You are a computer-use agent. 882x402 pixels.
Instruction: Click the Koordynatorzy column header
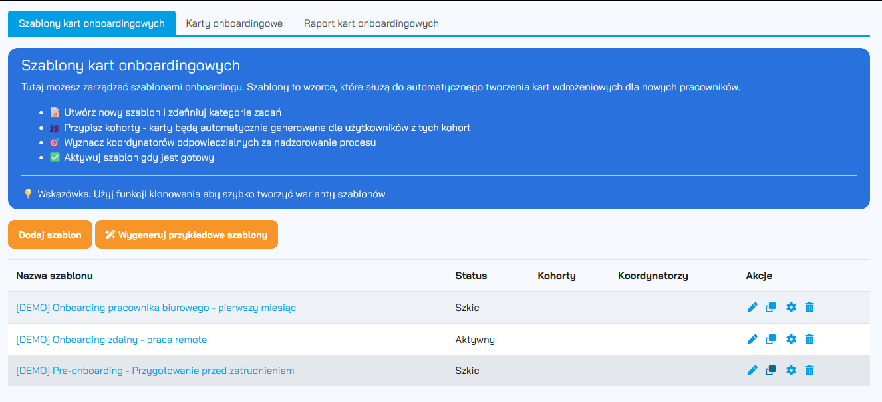tap(653, 276)
